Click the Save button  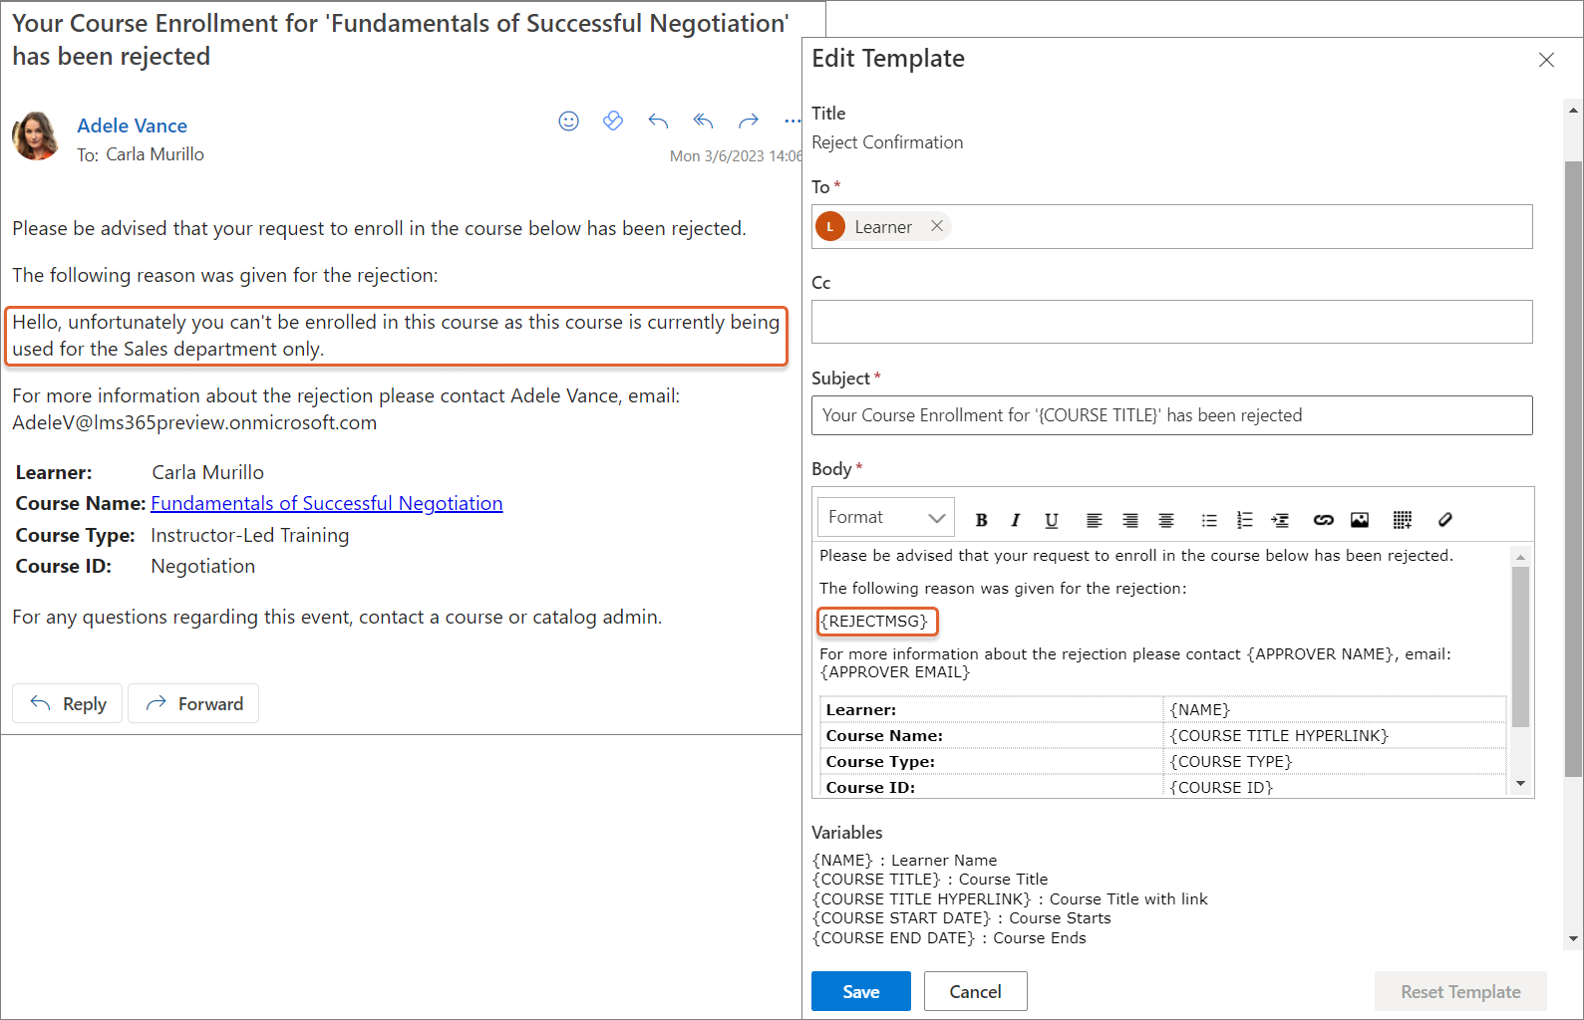(x=860, y=991)
